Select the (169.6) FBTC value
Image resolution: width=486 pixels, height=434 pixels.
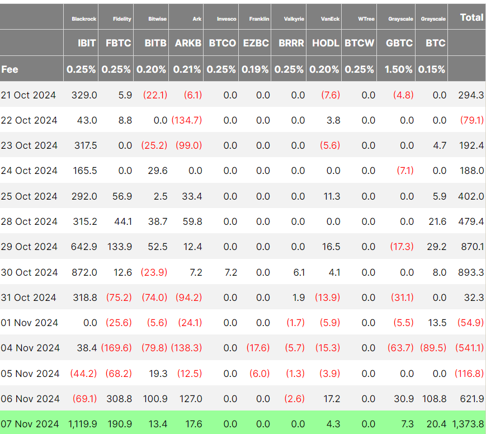116,348
